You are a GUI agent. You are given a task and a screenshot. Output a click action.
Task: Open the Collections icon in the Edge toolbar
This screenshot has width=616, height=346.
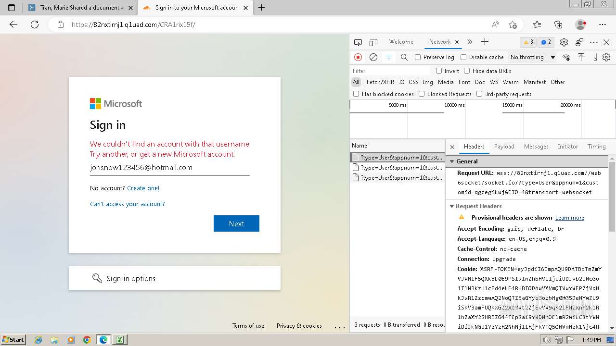coord(558,25)
